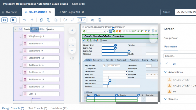
Task: Click the search magnifier on canvas
Action: (72, 30)
